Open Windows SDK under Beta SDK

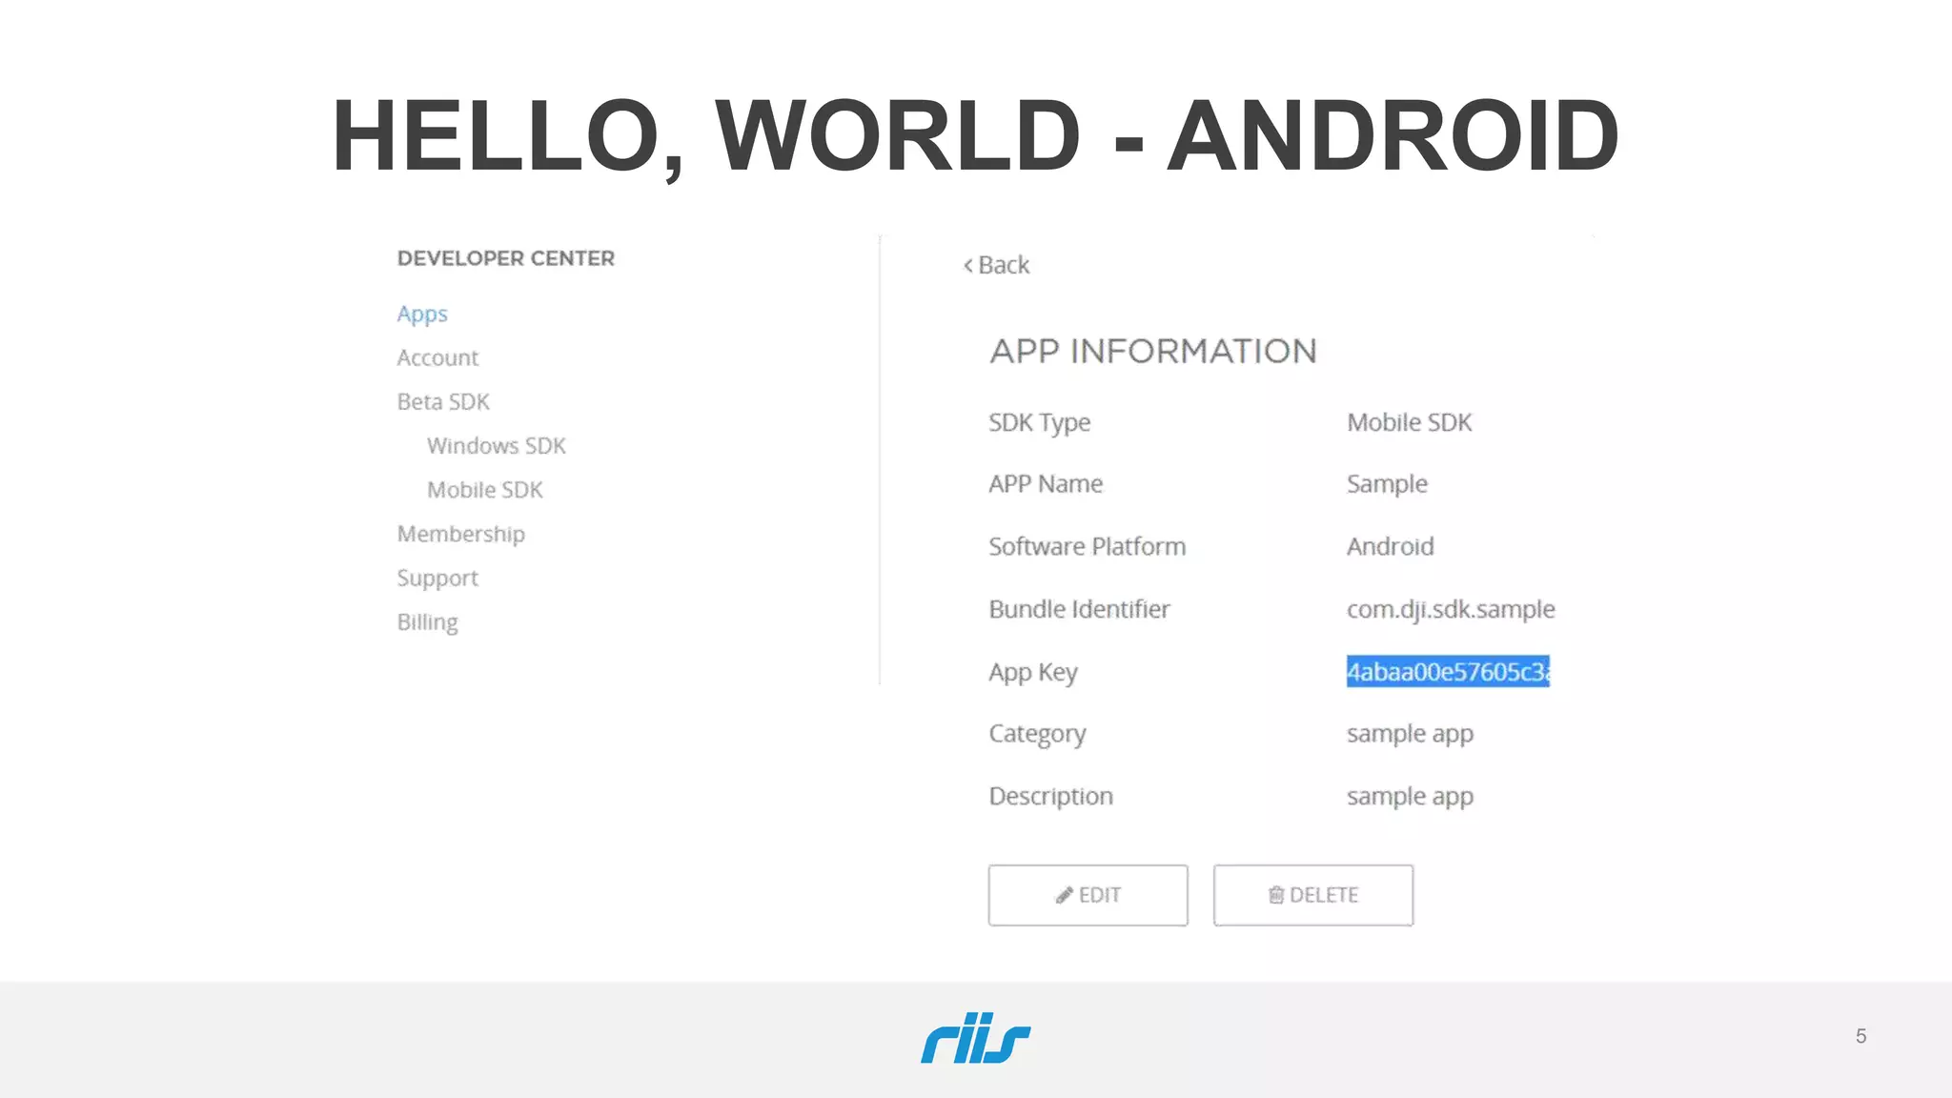(x=497, y=445)
